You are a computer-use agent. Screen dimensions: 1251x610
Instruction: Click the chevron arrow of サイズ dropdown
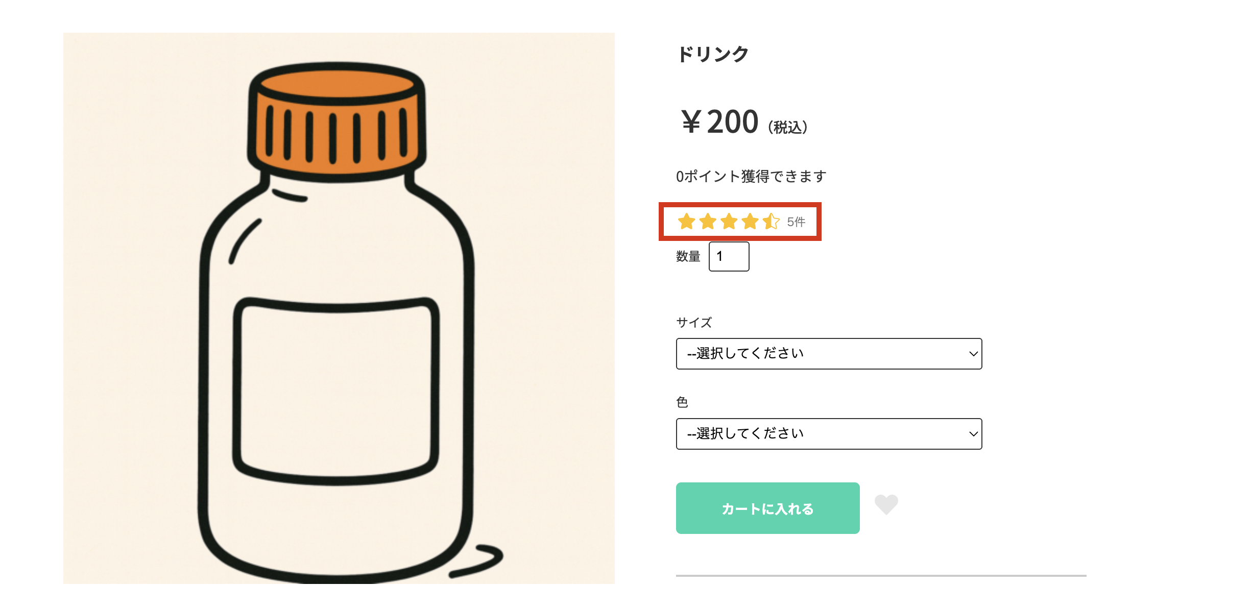[x=973, y=354]
